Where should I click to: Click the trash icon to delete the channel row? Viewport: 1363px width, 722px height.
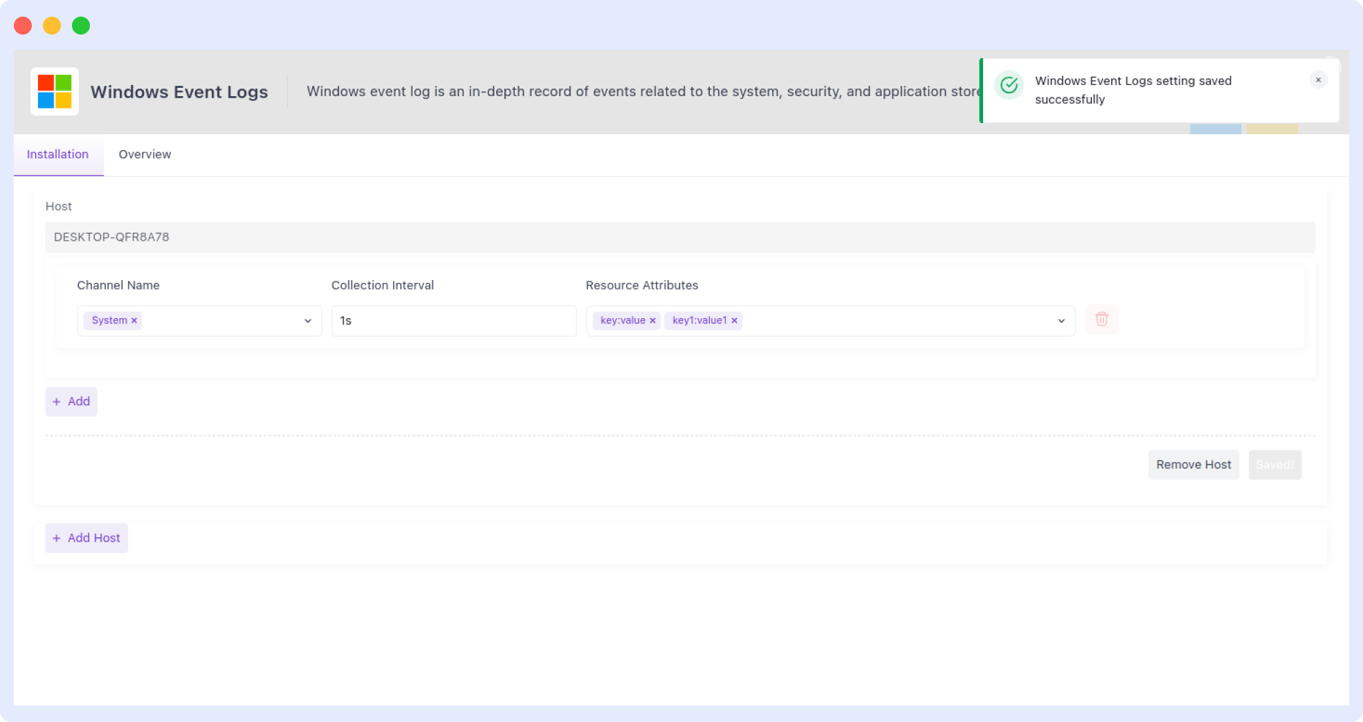[1101, 320]
